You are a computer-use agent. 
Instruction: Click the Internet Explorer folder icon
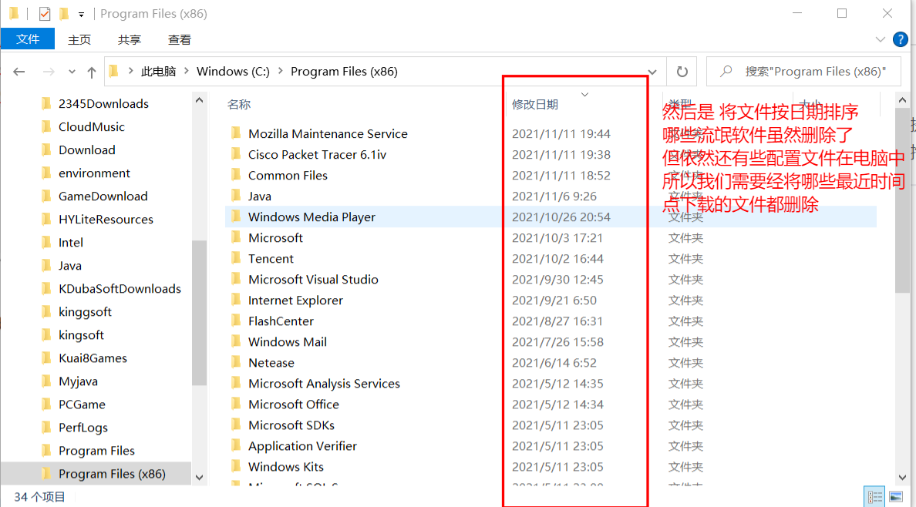click(x=236, y=301)
